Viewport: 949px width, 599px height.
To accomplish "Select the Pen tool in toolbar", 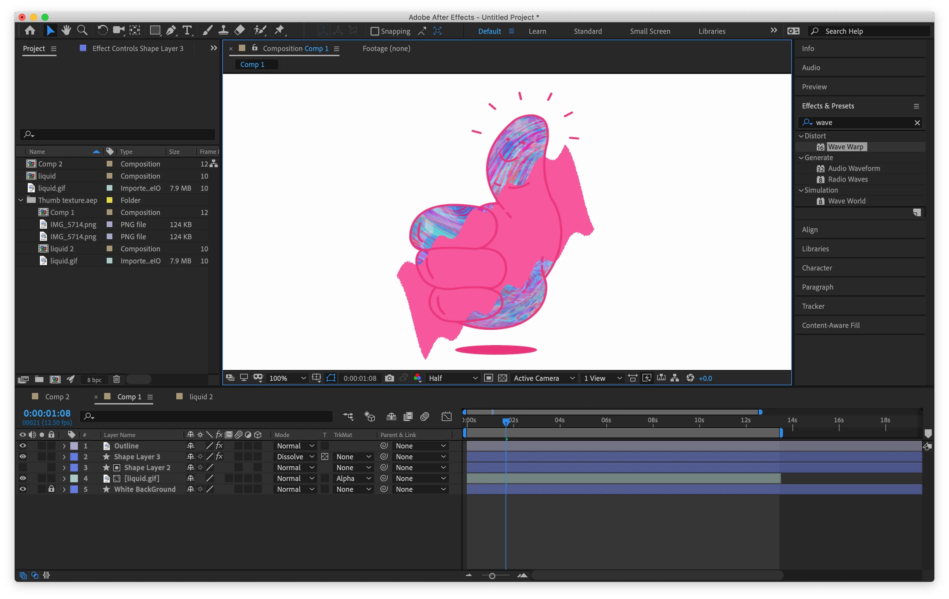I will [x=171, y=30].
